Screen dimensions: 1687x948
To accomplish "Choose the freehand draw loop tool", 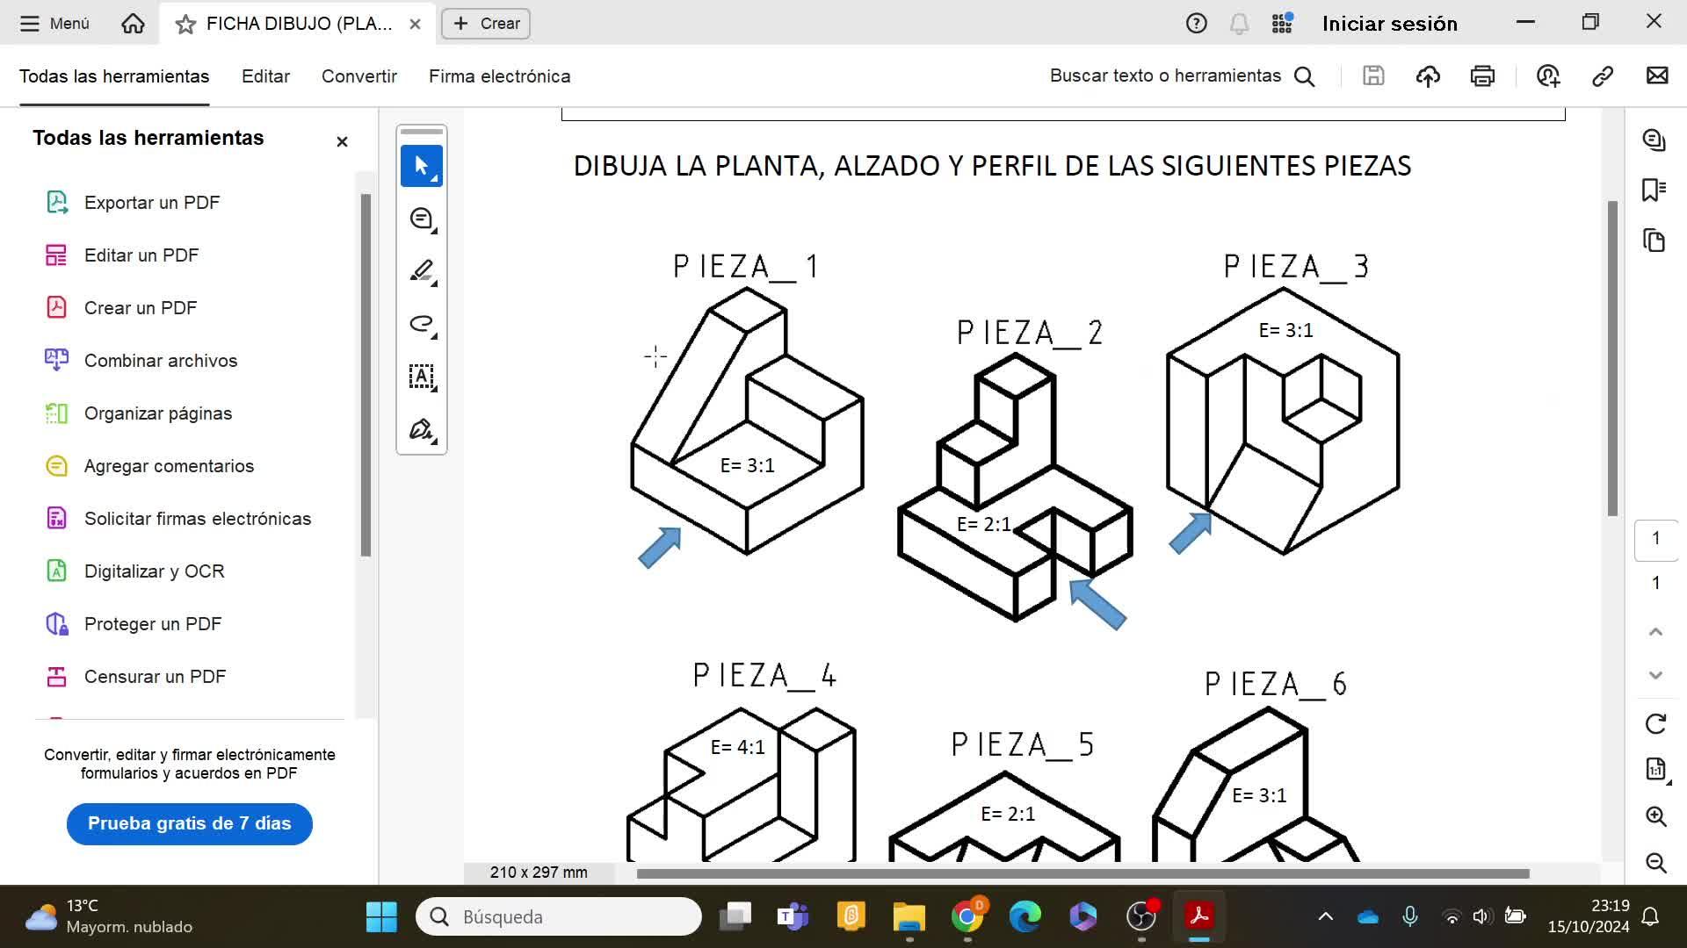I will [x=421, y=324].
